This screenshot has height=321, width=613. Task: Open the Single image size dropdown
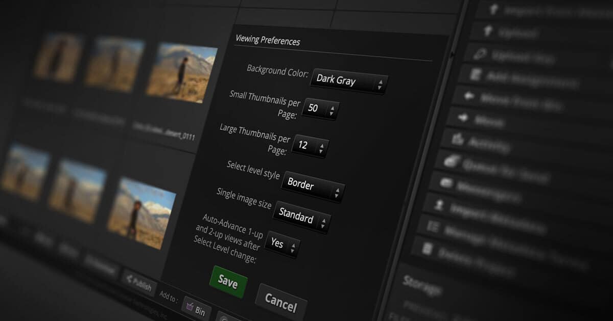[302, 216]
